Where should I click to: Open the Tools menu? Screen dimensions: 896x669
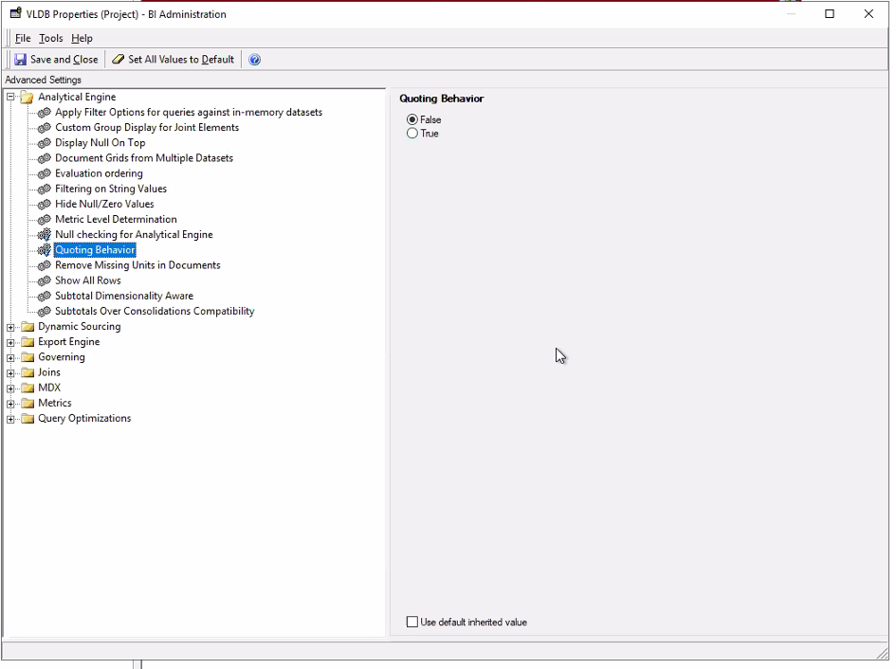50,38
